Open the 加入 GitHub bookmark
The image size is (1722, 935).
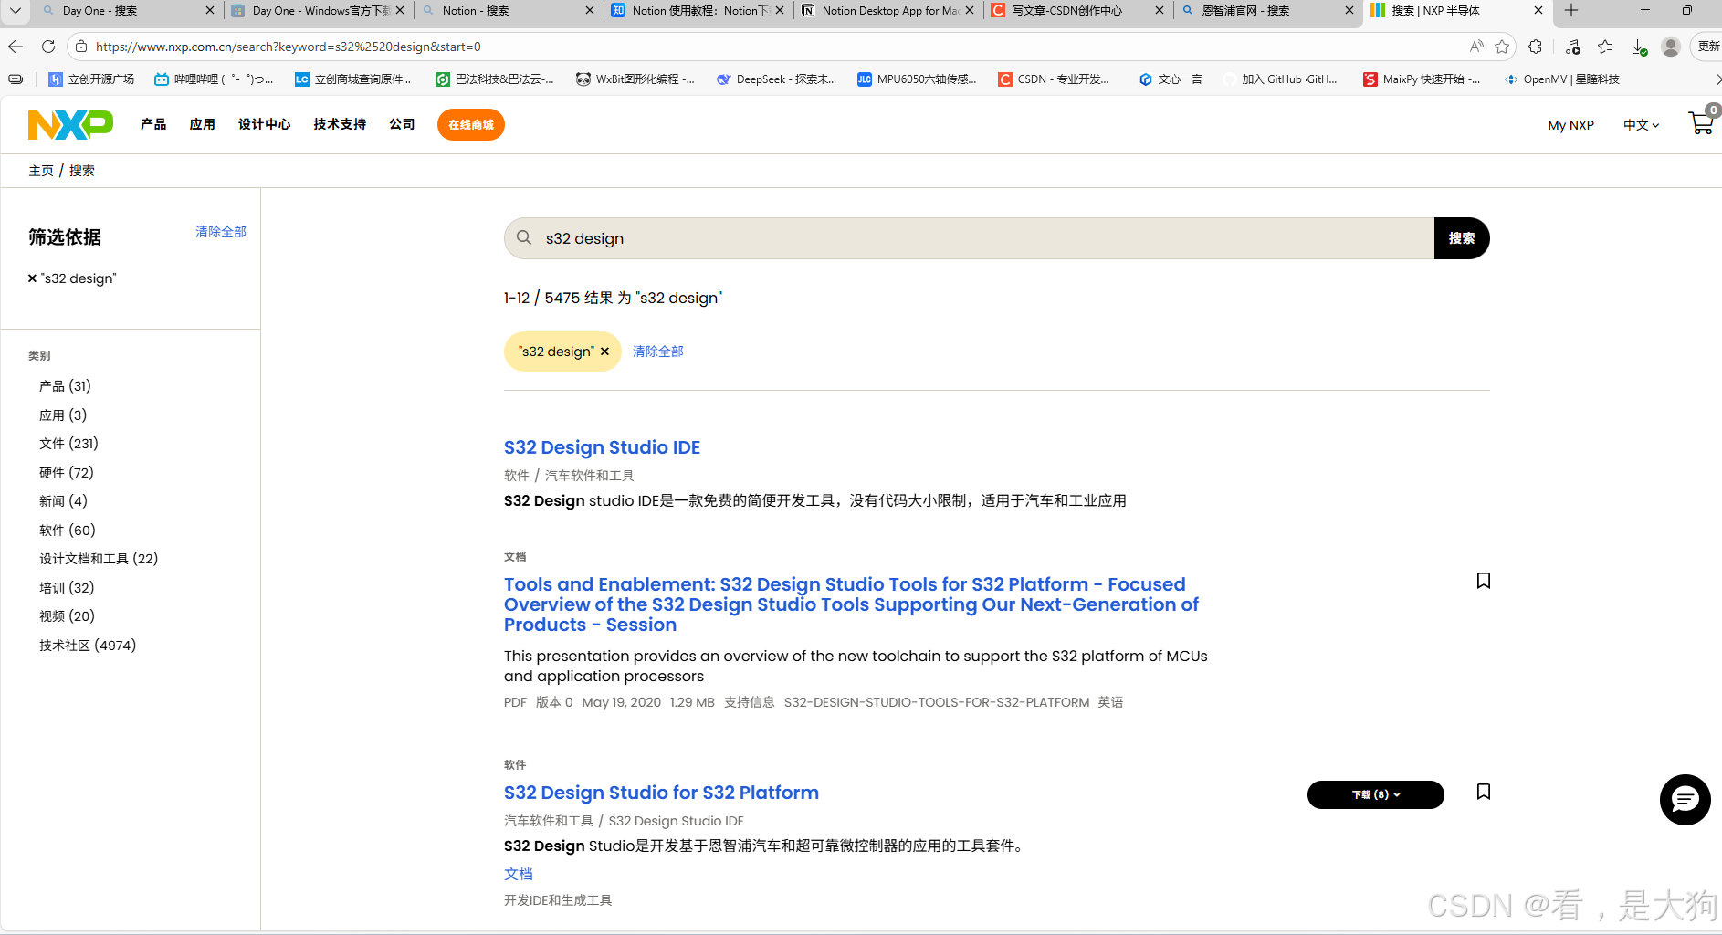(1280, 79)
